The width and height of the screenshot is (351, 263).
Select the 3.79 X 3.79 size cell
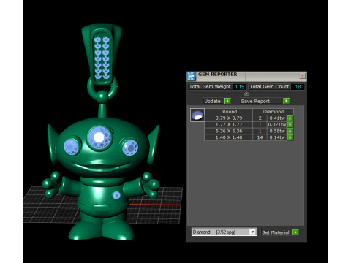tap(229, 118)
